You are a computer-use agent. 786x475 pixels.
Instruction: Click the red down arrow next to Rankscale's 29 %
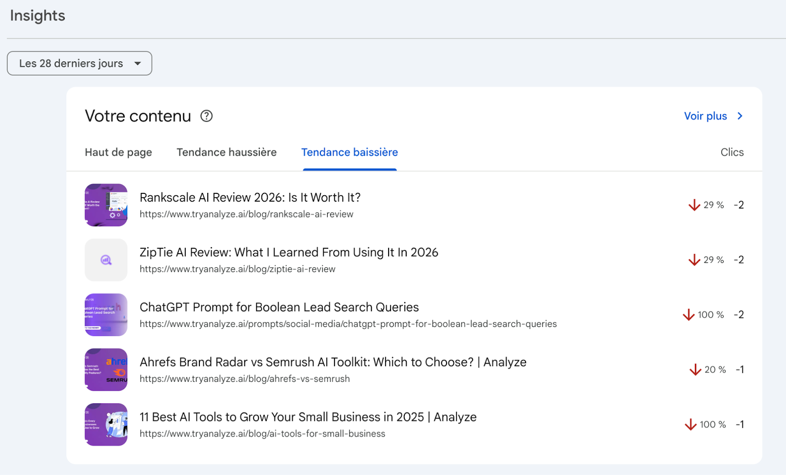click(694, 205)
